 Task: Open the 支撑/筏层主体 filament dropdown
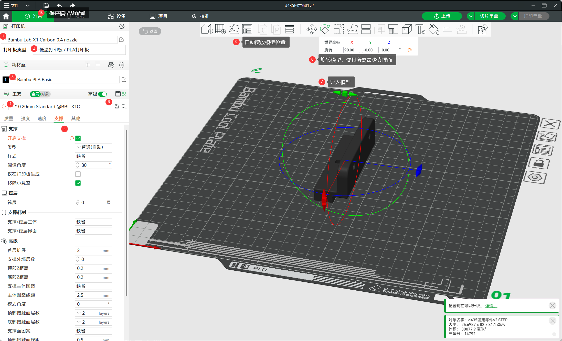coord(93,222)
